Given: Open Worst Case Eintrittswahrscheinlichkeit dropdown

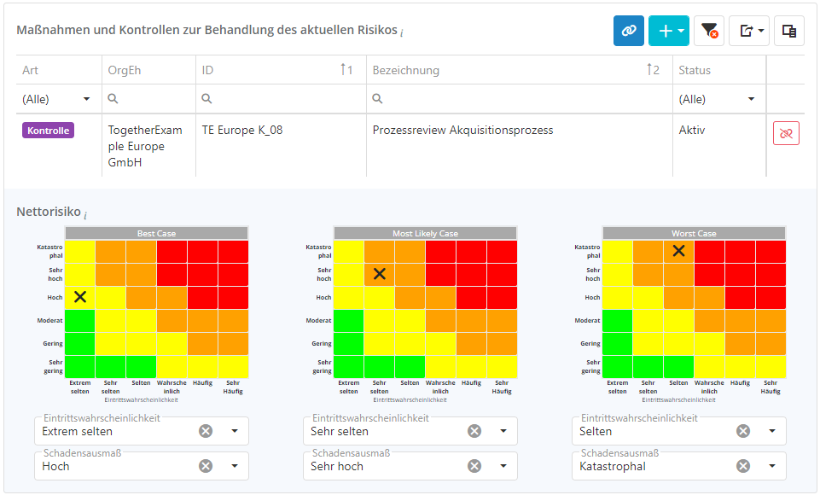Looking at the screenshot, I should click(772, 431).
